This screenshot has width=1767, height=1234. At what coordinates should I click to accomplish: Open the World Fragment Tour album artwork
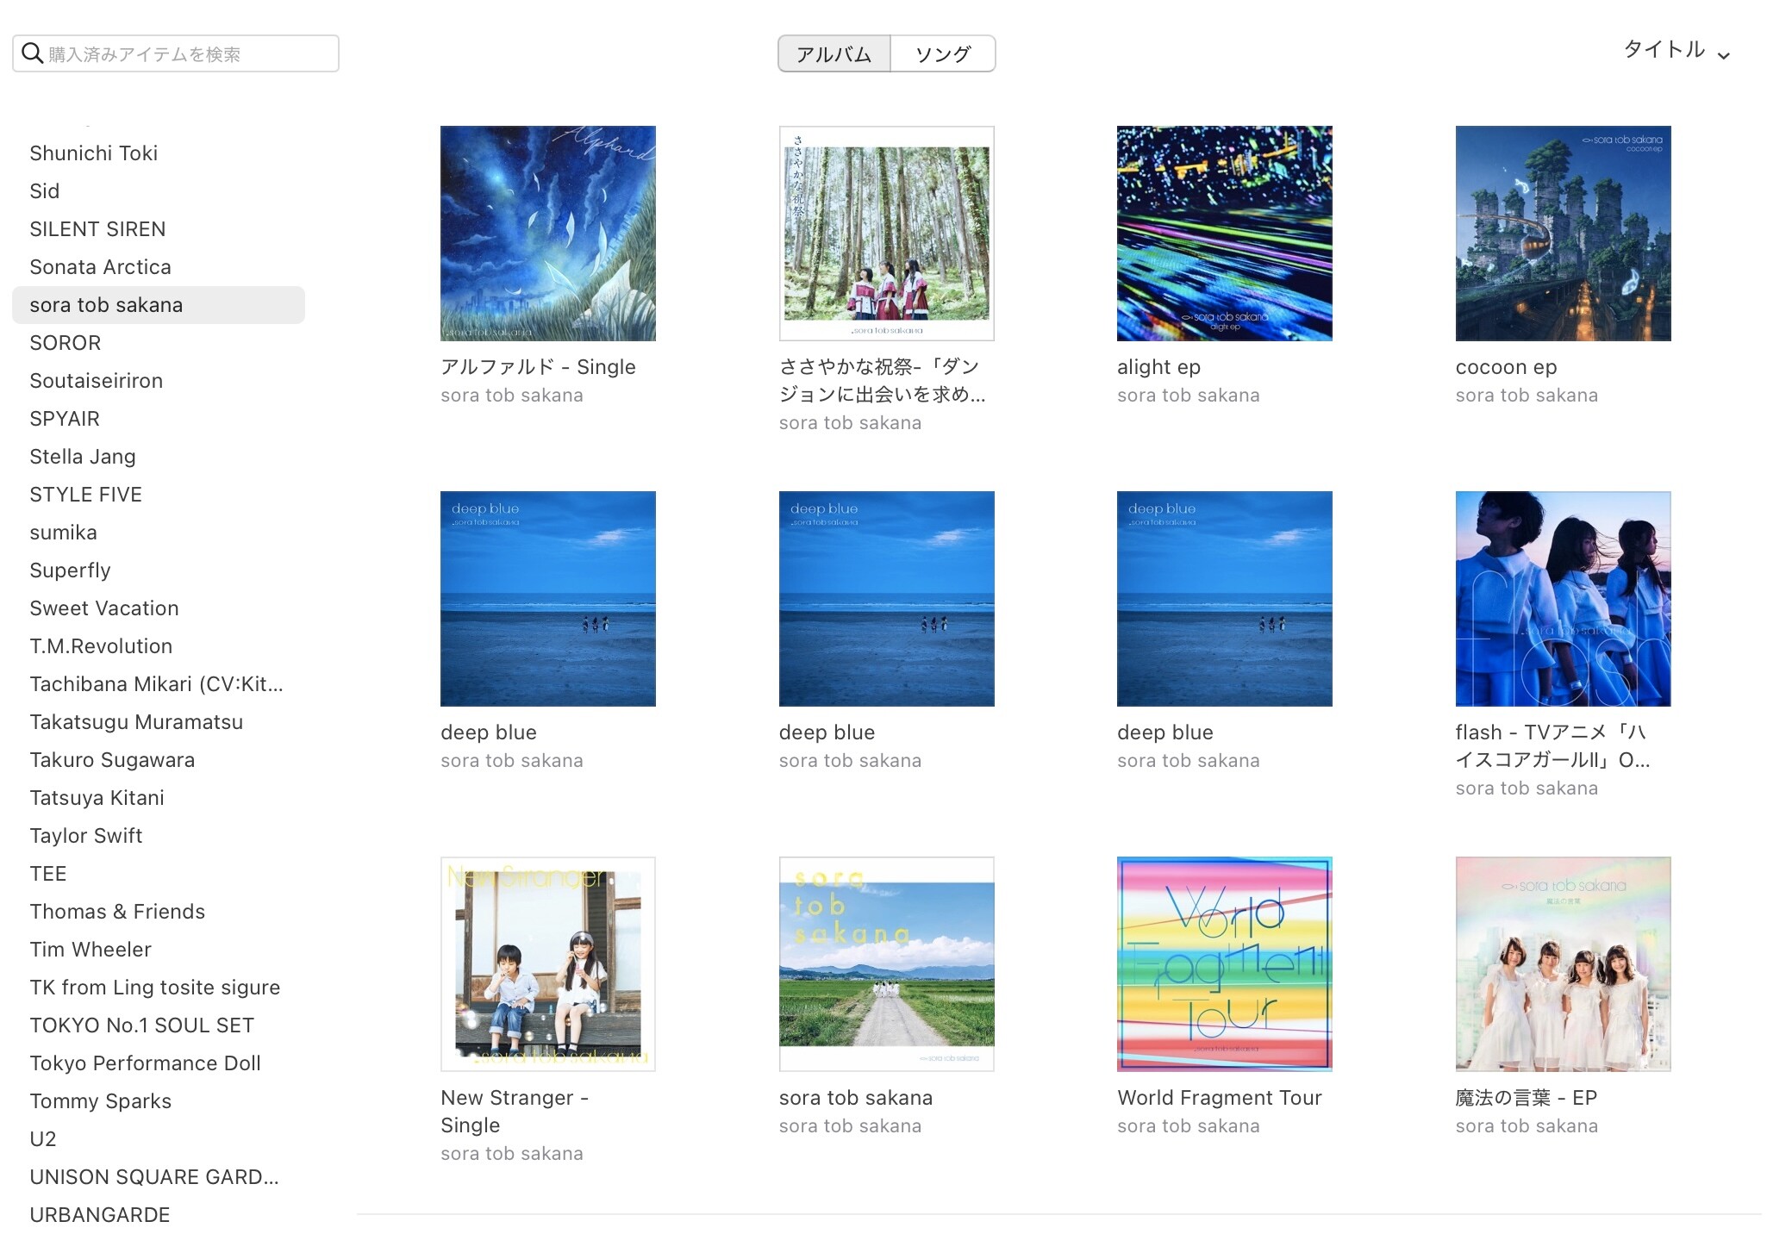1224,963
